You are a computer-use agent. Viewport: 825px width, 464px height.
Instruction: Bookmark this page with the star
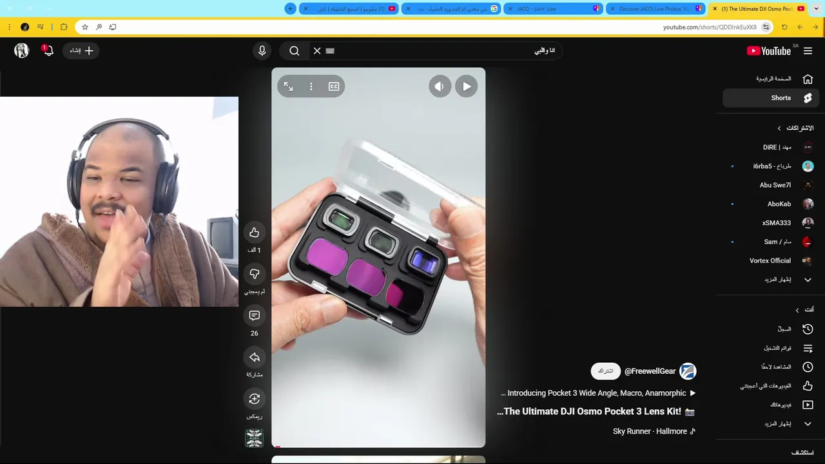[84, 27]
